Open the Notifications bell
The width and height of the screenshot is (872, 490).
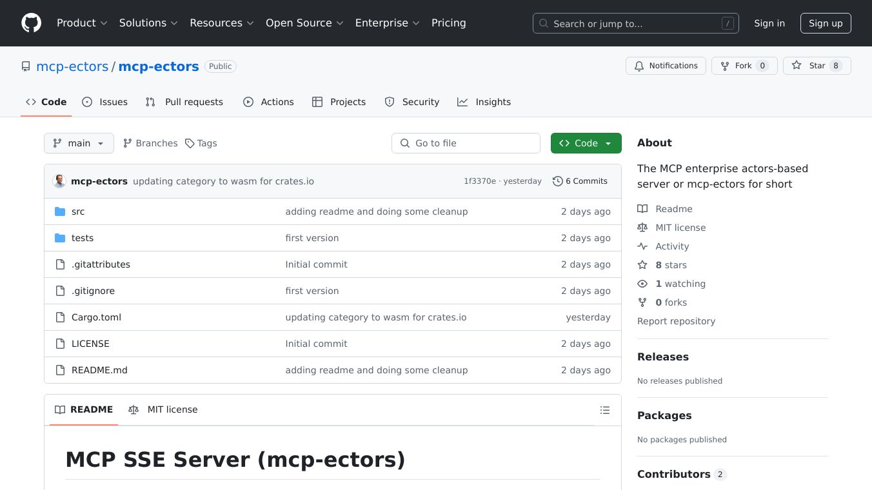pyautogui.click(x=666, y=66)
